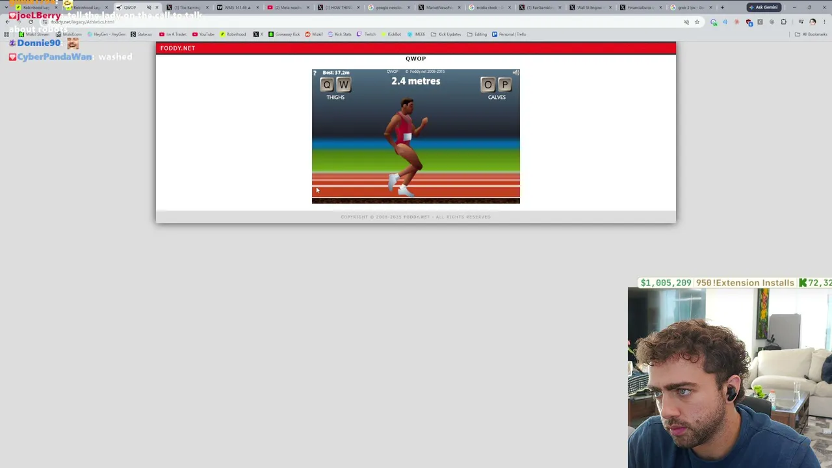
Task: Go back to the previous page
Action: [x=8, y=22]
